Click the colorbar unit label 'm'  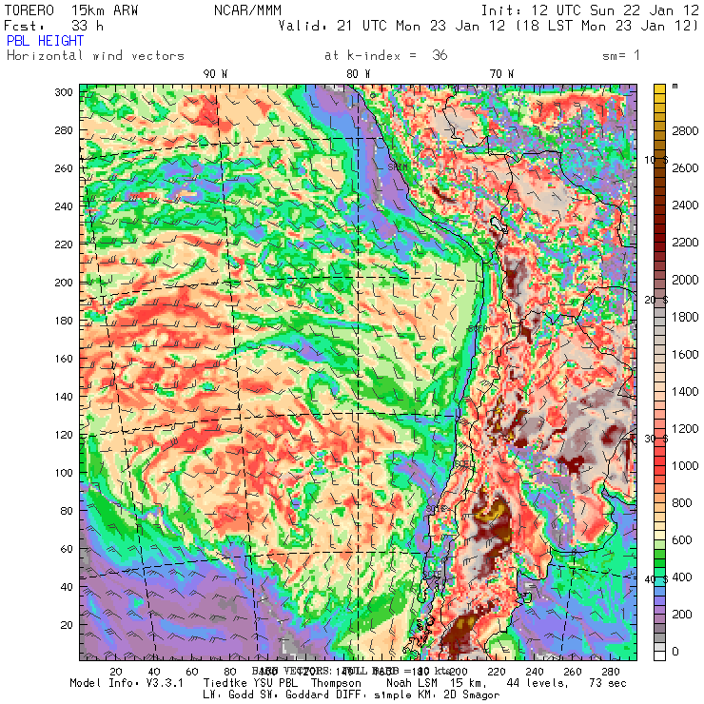point(675,87)
